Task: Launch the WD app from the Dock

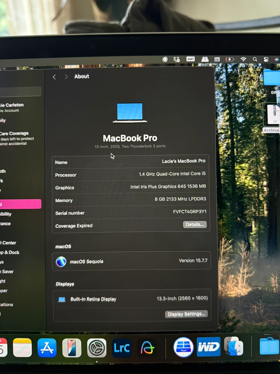Action: pyautogui.click(x=209, y=347)
